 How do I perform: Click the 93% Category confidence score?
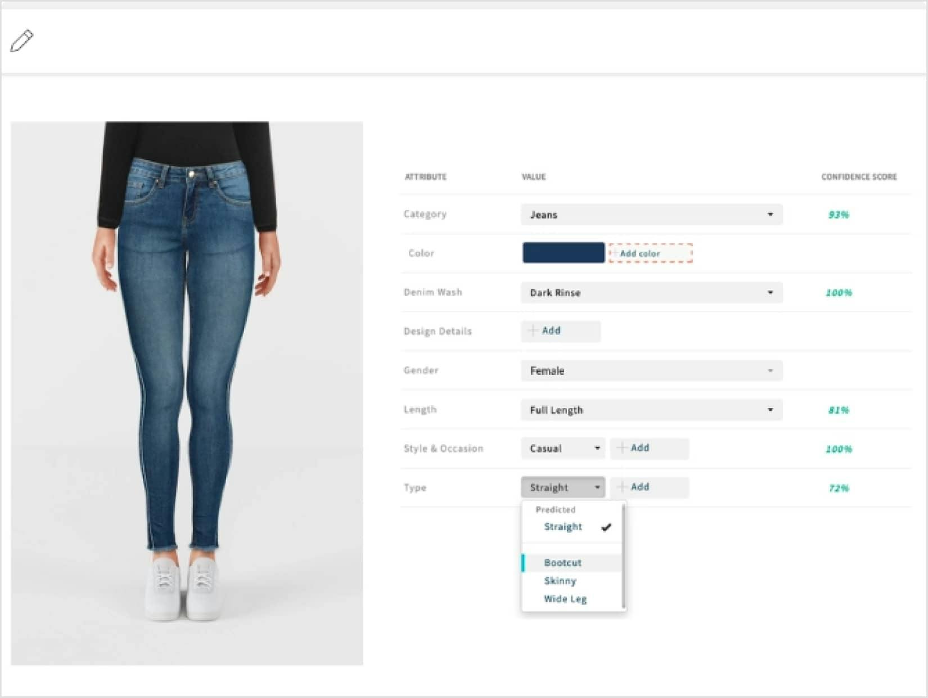[838, 215]
